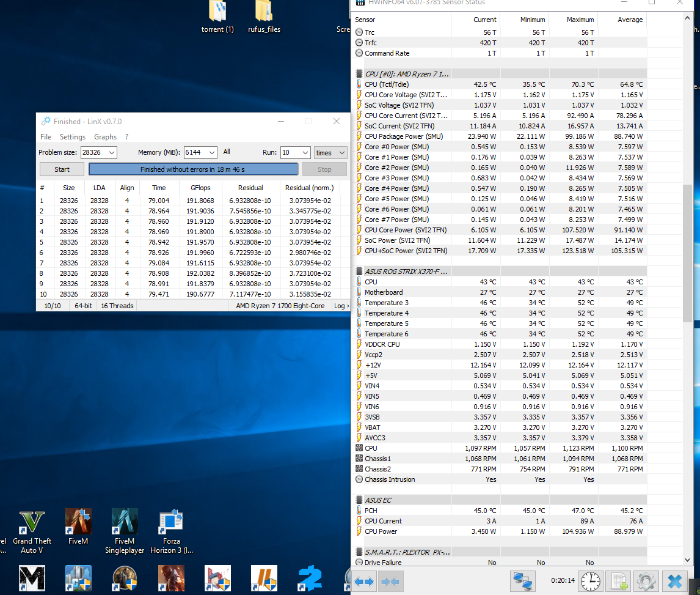700x595 pixels.
Task: Select the VDDCR CPU voltage row
Action: tap(499, 344)
